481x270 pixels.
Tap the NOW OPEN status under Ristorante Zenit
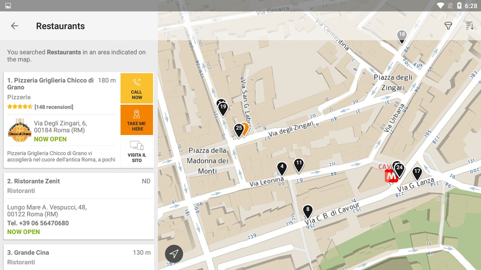[23, 232]
